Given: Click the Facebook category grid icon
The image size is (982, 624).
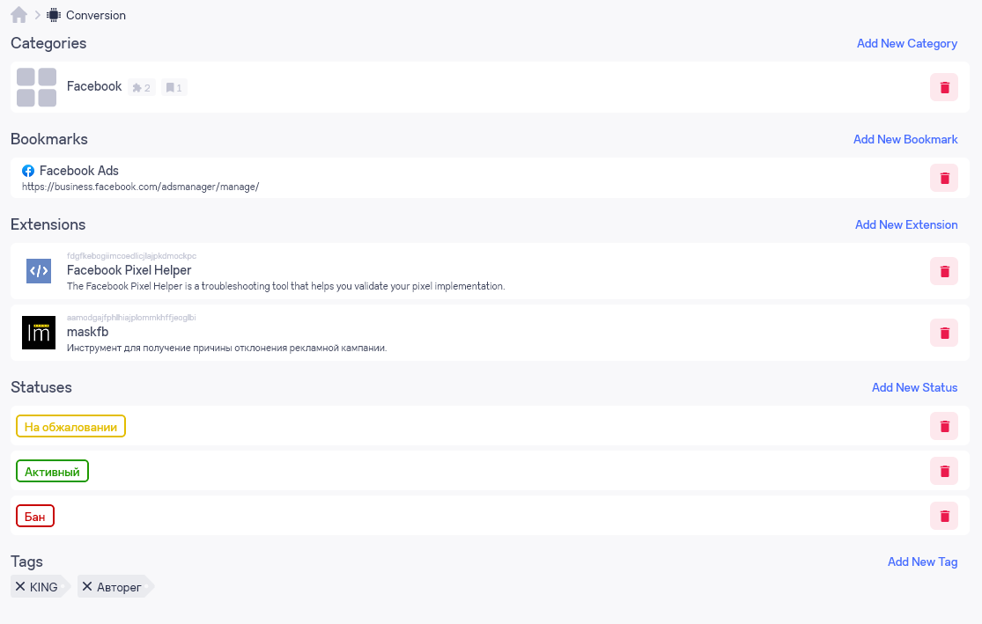Looking at the screenshot, I should [36, 87].
